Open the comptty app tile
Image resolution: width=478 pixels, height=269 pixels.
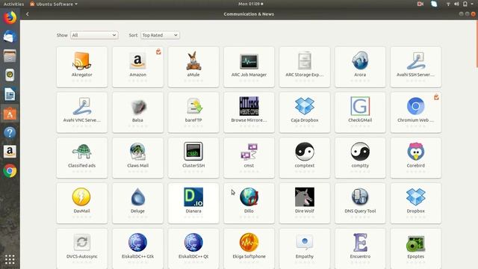click(x=360, y=158)
